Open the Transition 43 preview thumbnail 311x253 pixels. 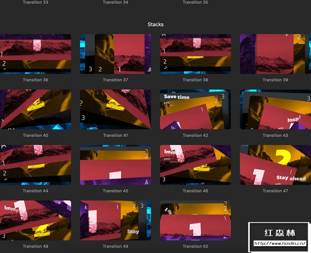click(275, 109)
